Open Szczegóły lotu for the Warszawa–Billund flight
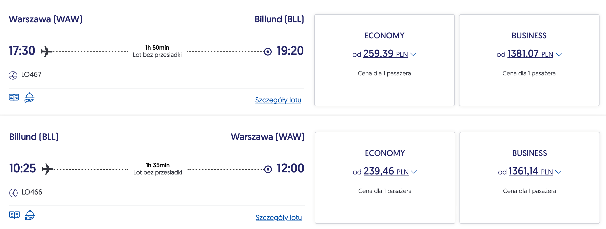This screenshot has height=229, width=606. click(278, 100)
